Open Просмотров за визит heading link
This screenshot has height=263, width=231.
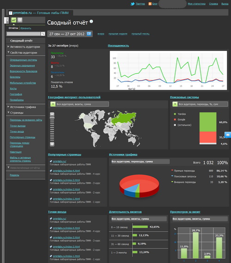click(x=185, y=212)
